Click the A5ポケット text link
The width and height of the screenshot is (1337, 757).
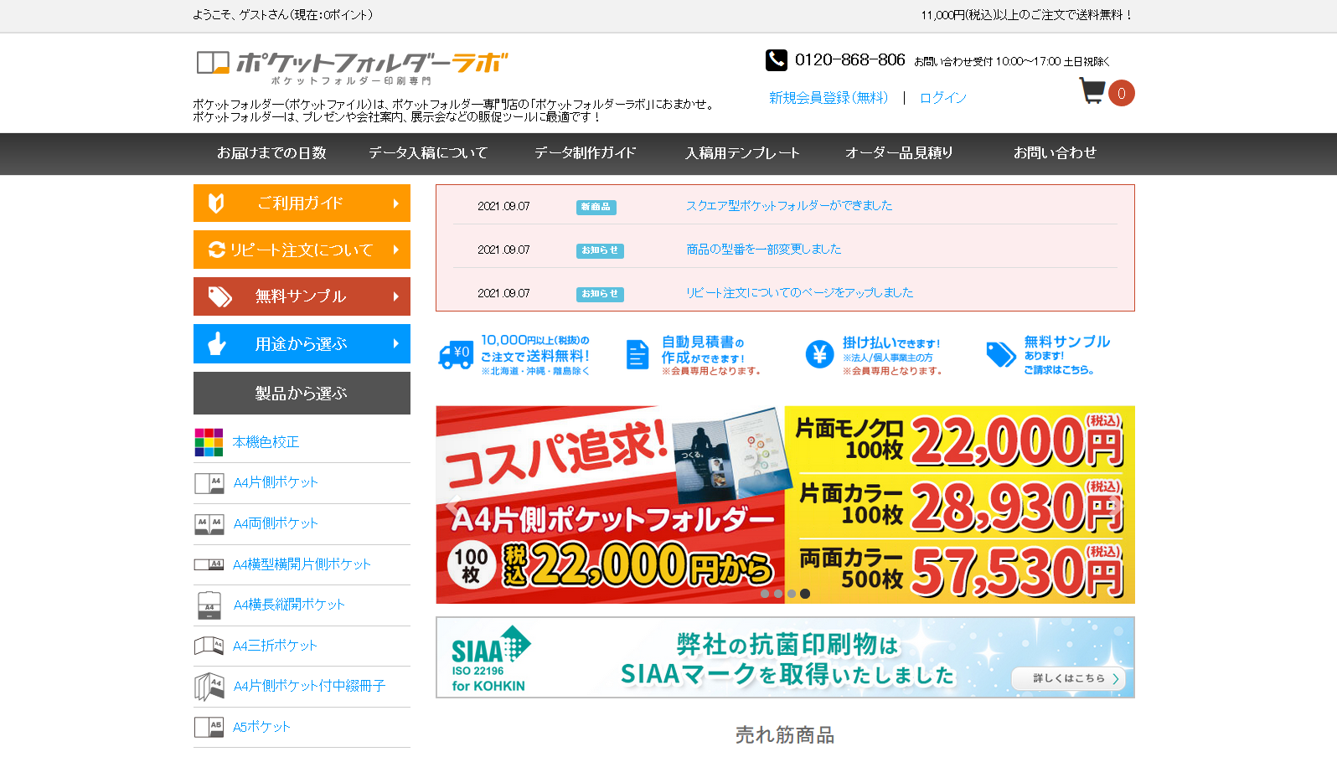261,727
